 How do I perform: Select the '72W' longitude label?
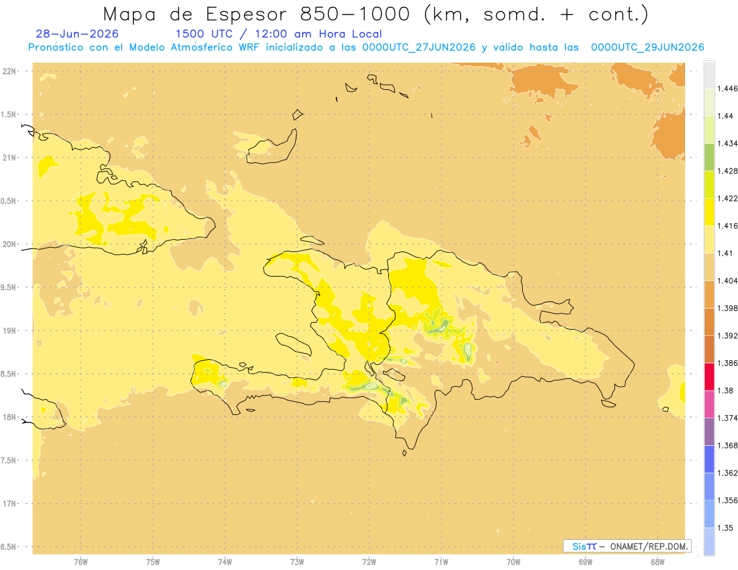coord(369,562)
